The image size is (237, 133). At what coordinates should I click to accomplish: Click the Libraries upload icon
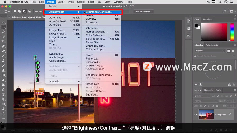[x=200, y=85]
